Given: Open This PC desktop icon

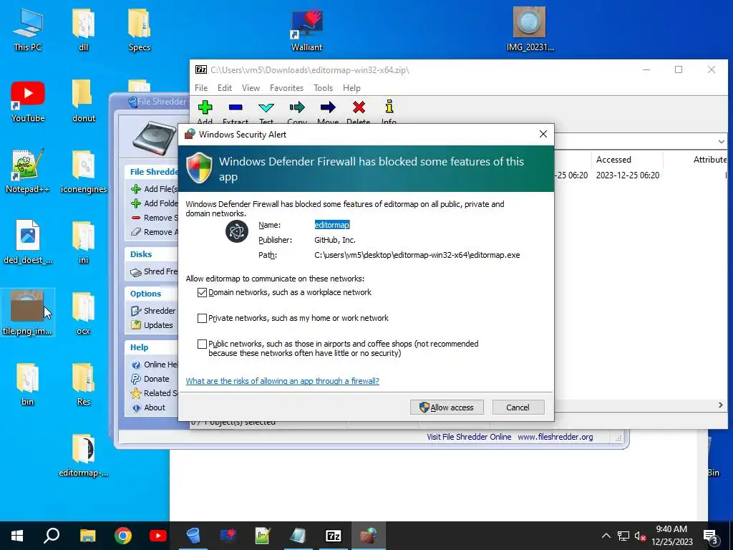Looking at the screenshot, I should 28,30.
